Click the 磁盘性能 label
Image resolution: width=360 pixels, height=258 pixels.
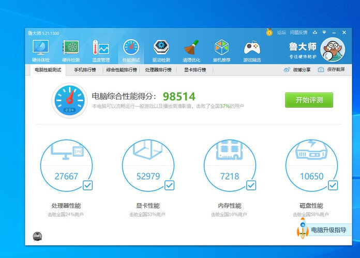tap(311, 206)
